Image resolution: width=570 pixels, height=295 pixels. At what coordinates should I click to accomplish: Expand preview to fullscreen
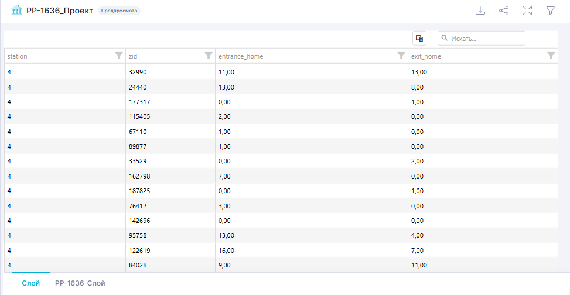point(527,11)
